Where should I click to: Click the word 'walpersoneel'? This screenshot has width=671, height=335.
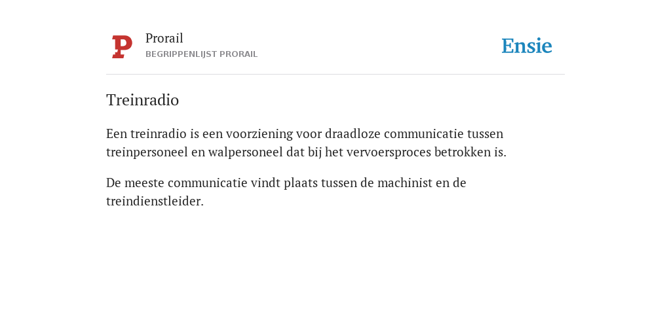pos(246,152)
